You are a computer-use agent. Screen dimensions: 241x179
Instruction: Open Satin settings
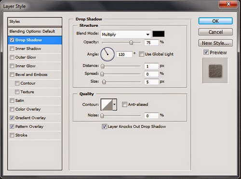click(x=20, y=101)
